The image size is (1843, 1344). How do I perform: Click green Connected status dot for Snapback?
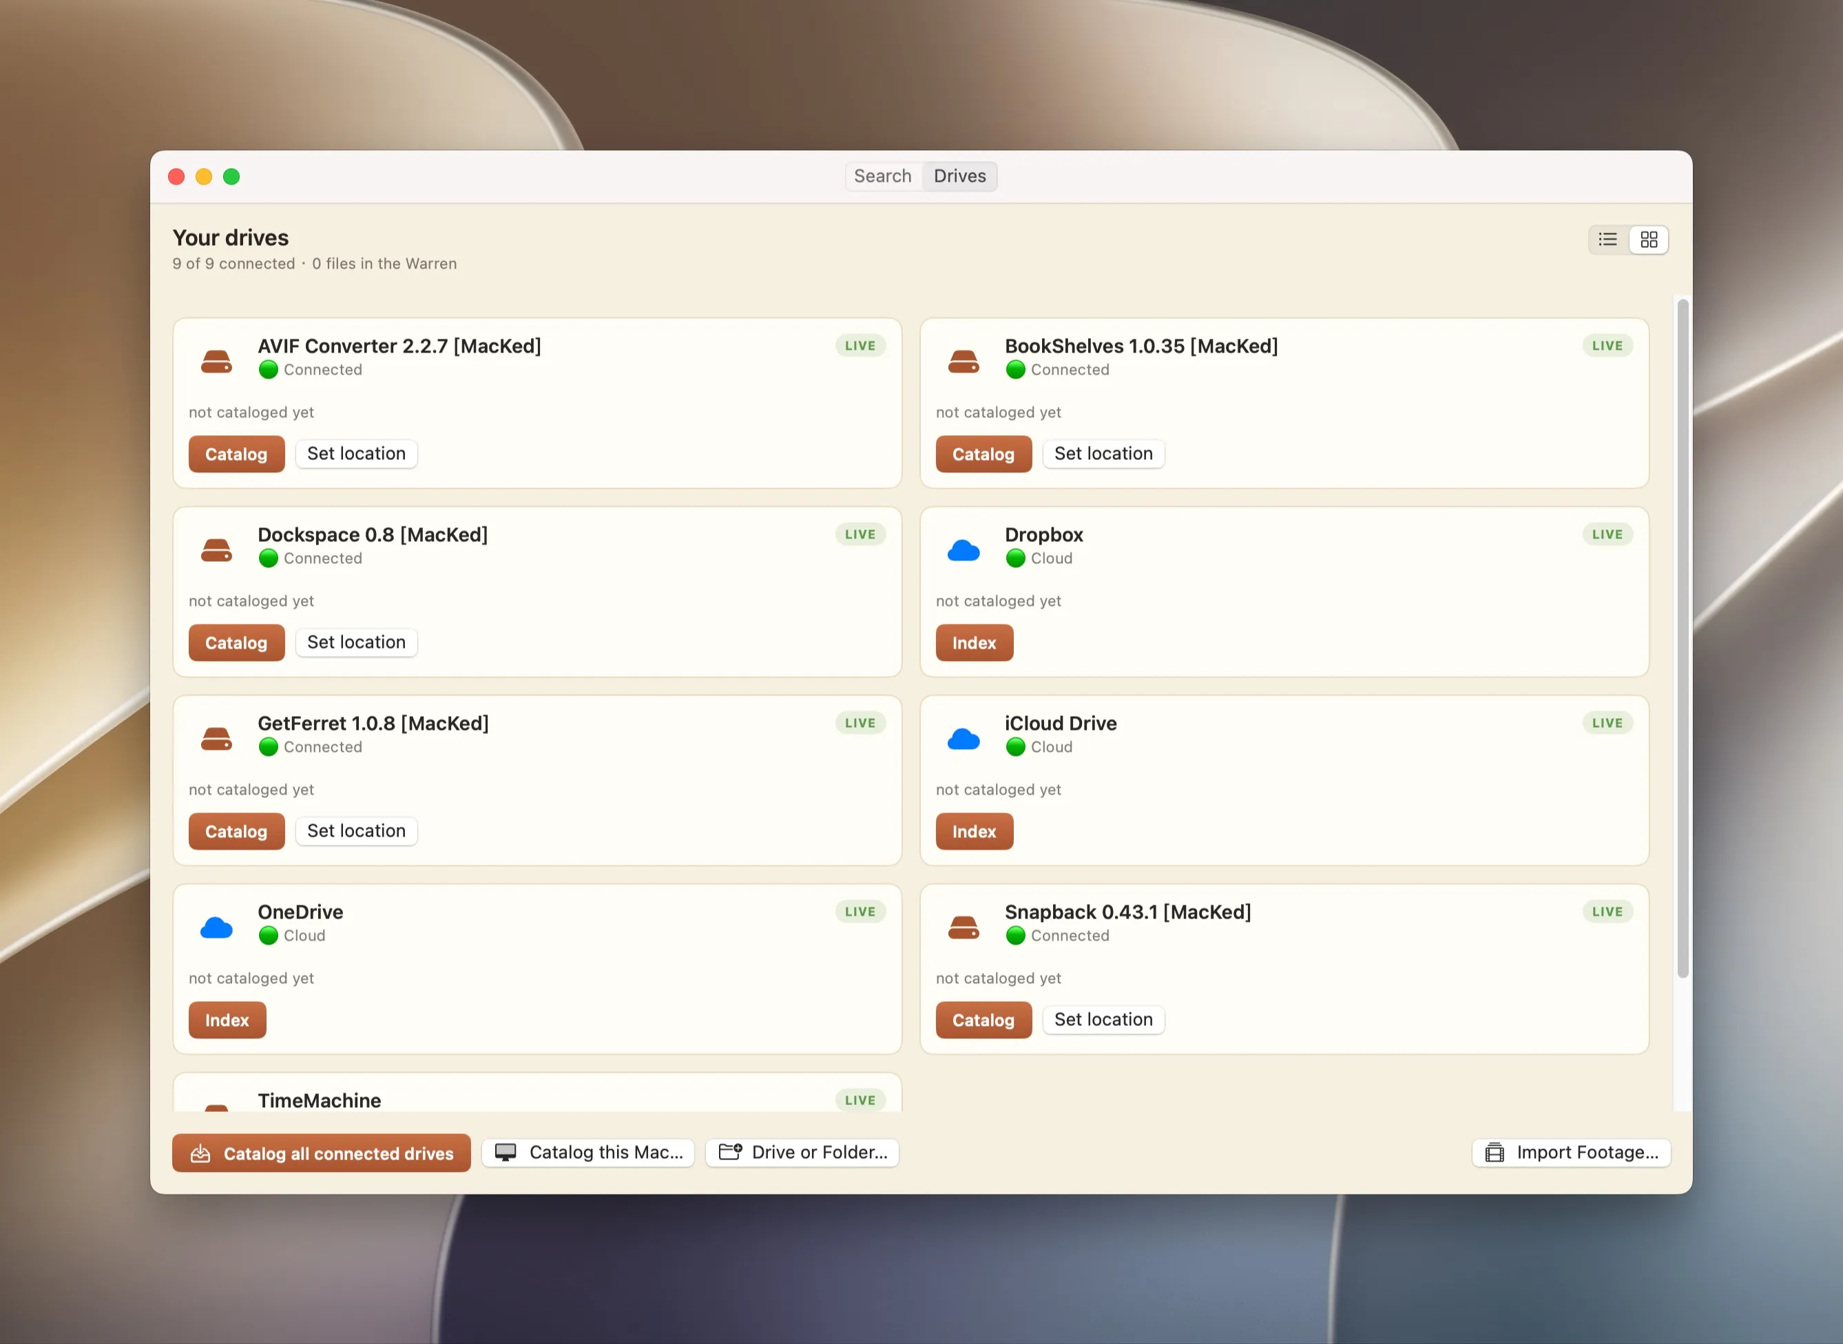[1014, 936]
